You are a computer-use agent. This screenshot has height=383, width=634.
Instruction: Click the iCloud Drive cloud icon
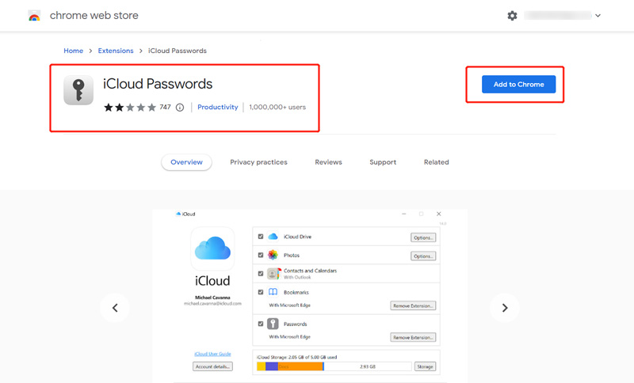273,237
